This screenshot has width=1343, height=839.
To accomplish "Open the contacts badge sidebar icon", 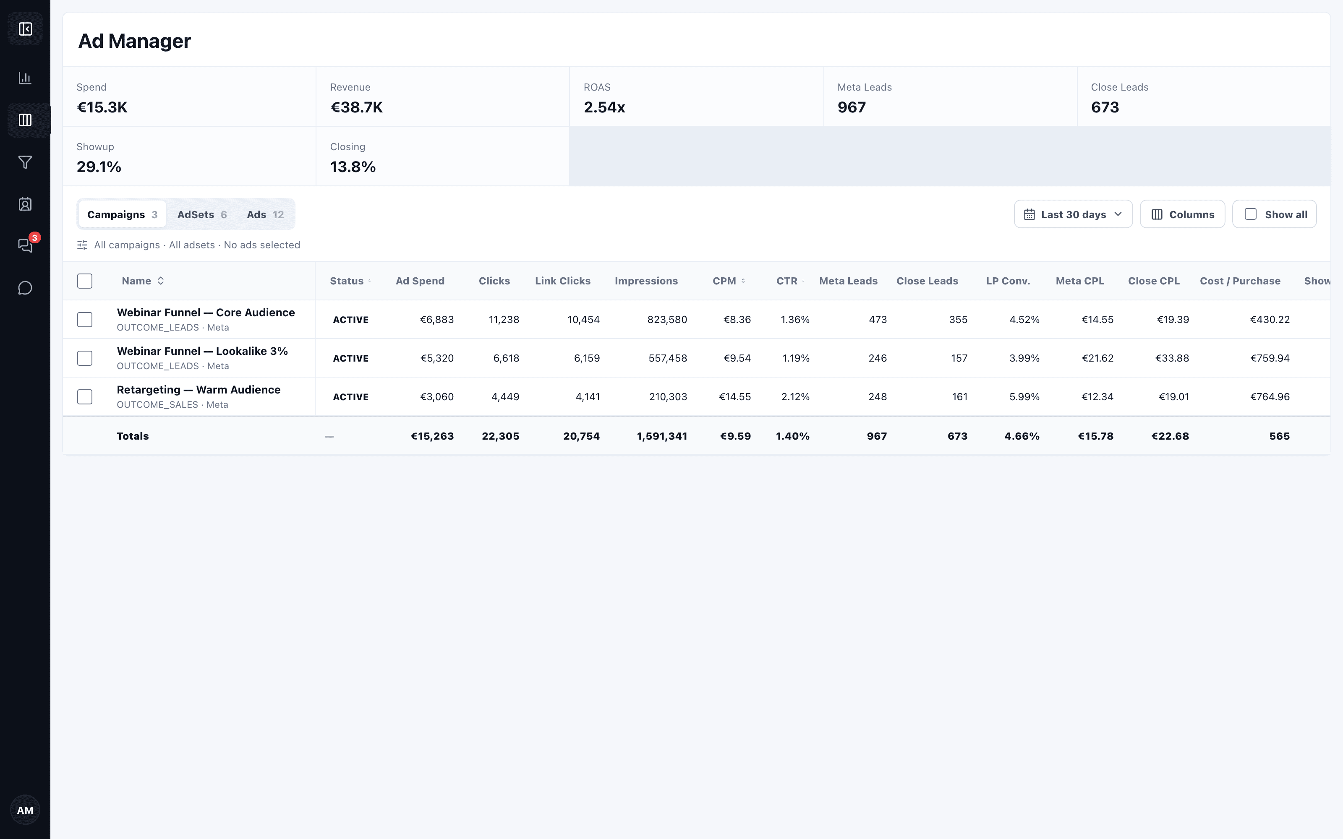I will pos(25,204).
